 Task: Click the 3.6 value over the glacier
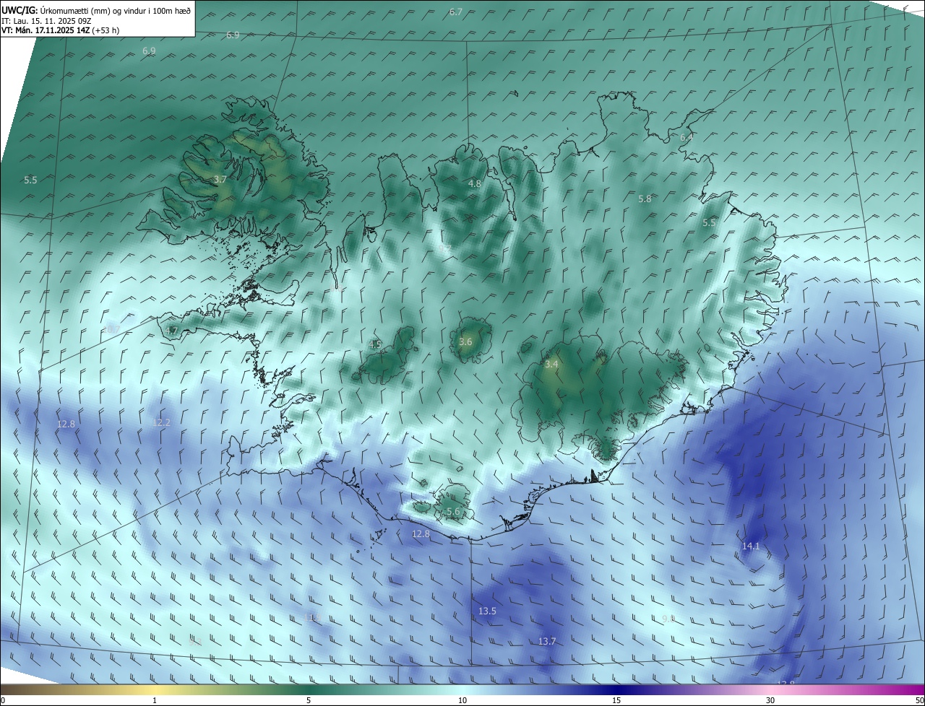tap(465, 342)
